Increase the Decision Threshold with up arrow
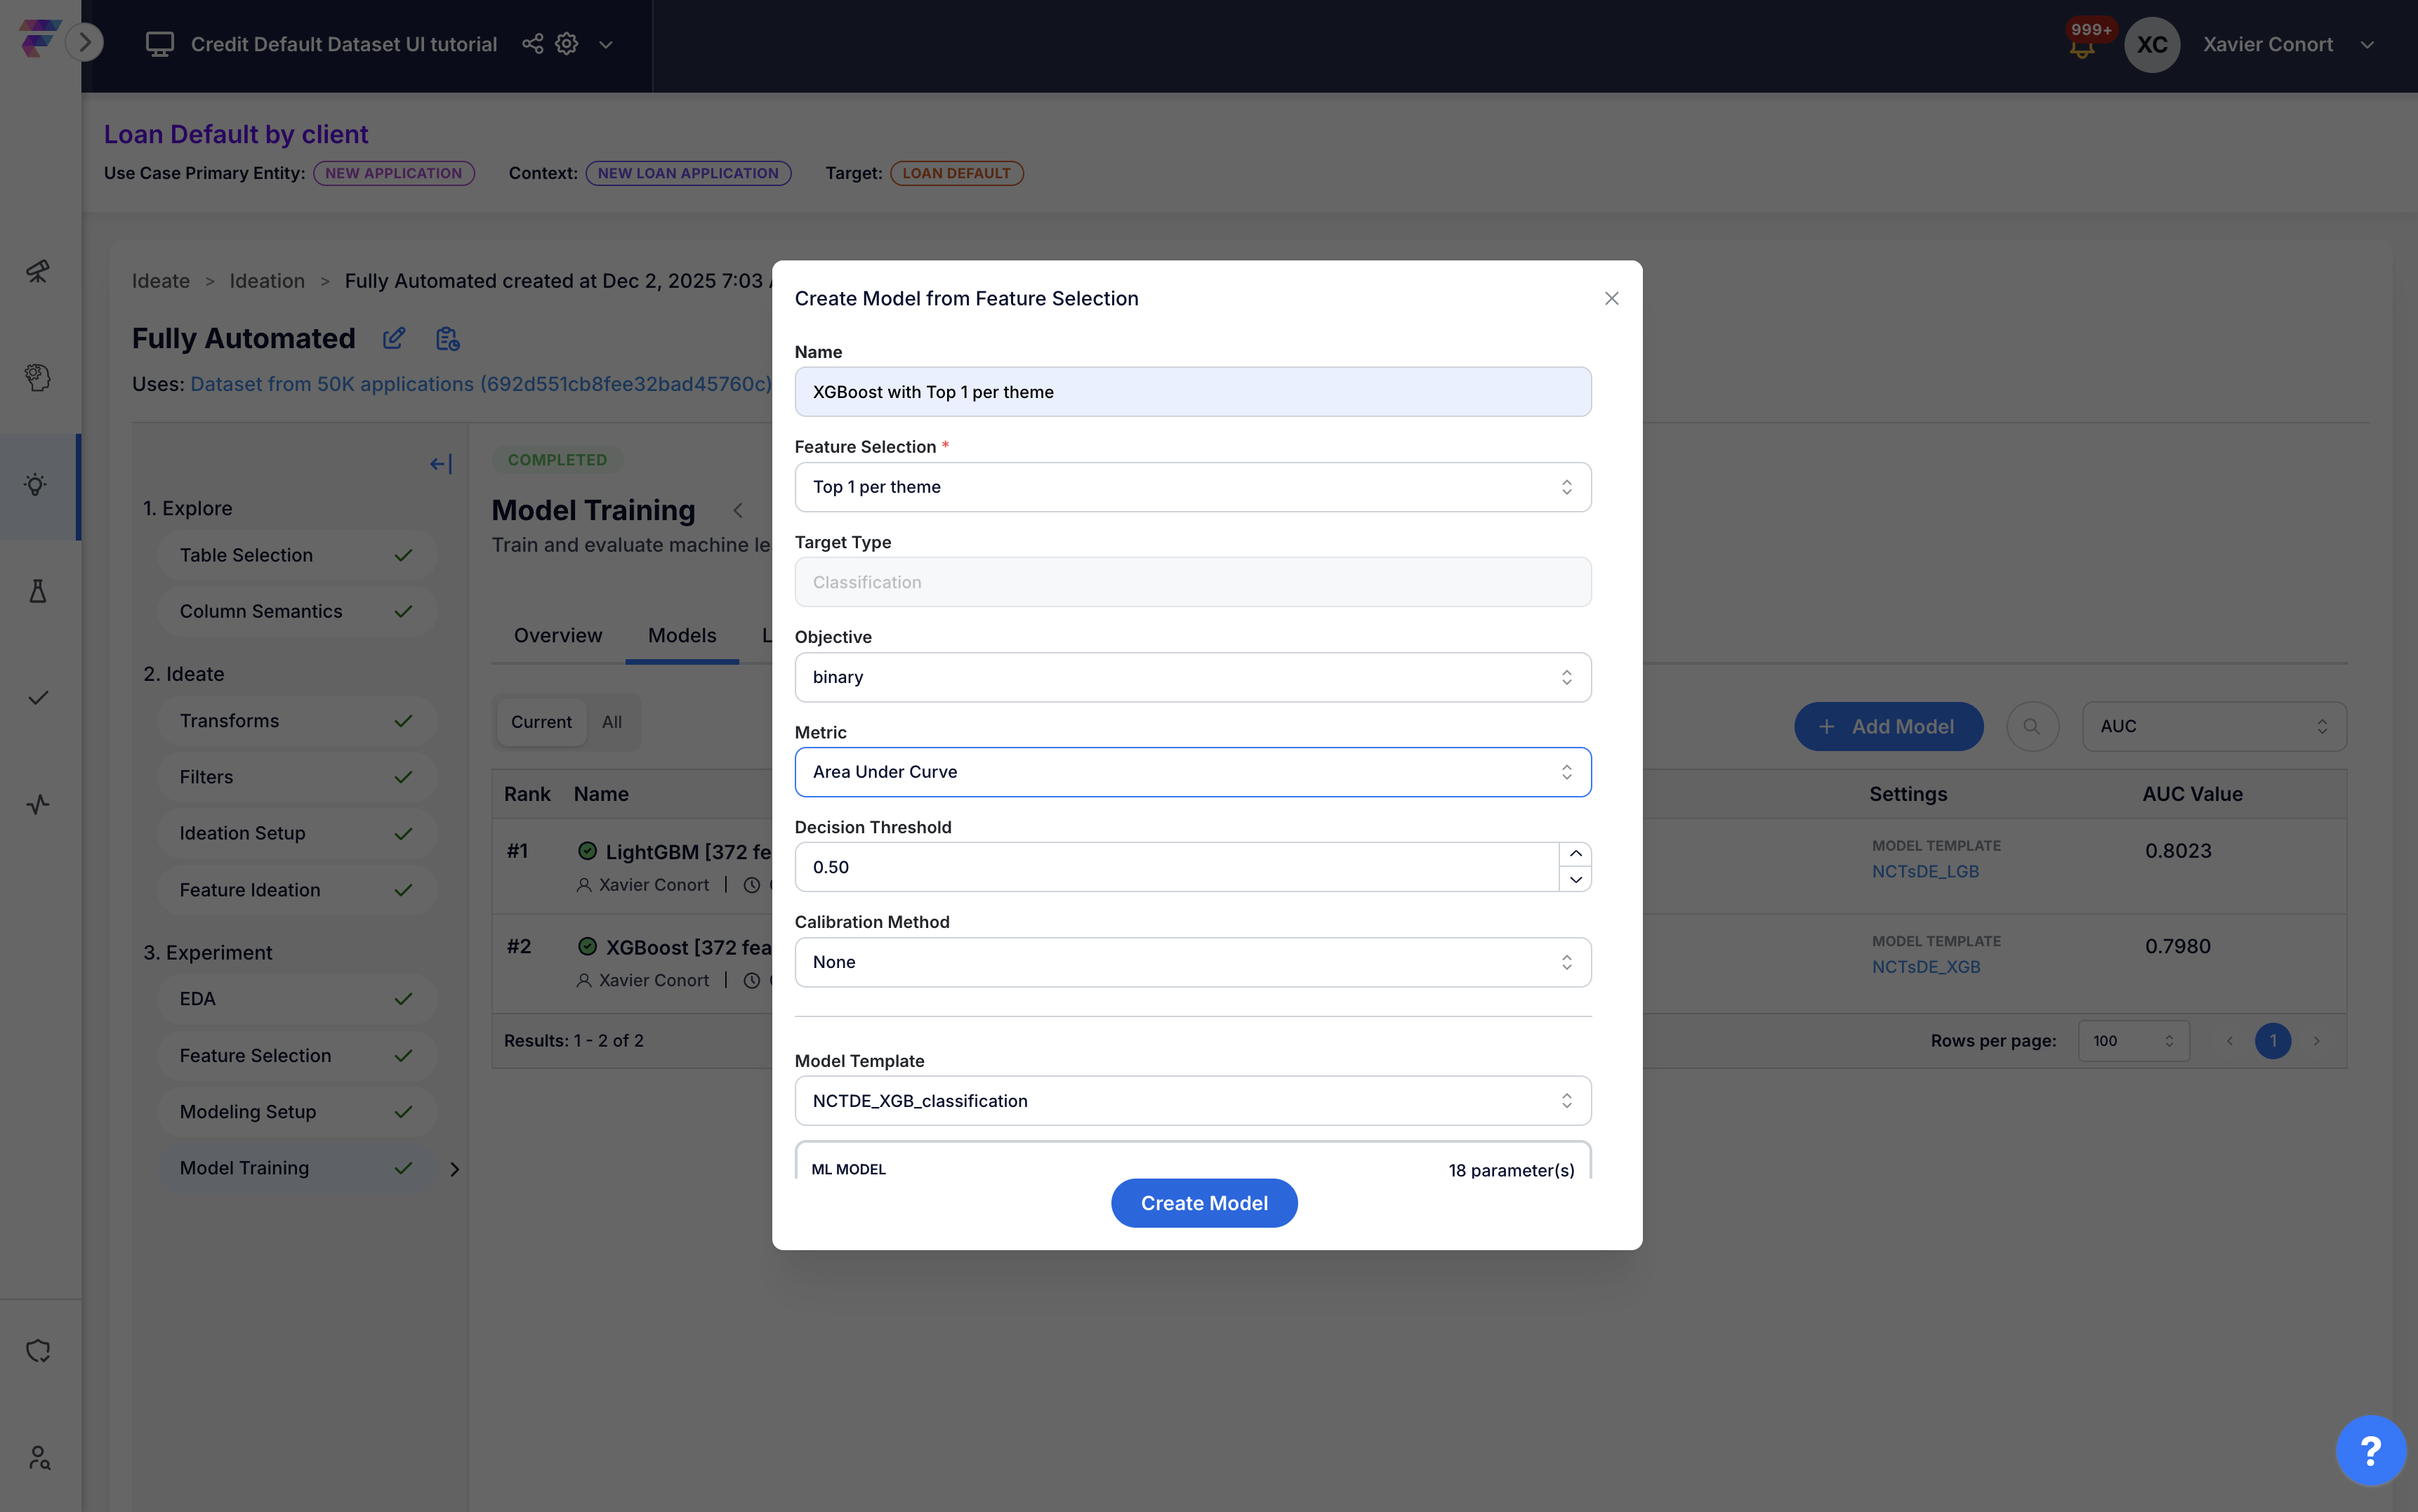Screen dimensions: 2418x1512 1575,854
